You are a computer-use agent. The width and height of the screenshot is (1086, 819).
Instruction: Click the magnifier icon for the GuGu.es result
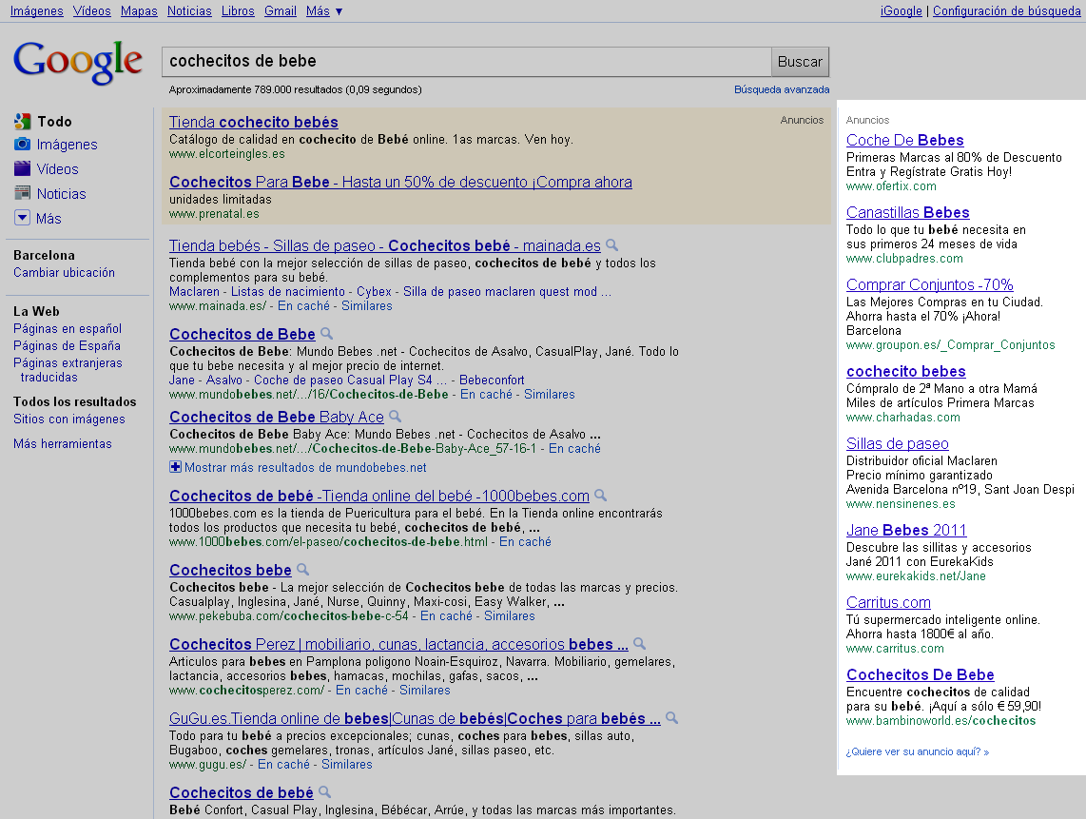(671, 718)
